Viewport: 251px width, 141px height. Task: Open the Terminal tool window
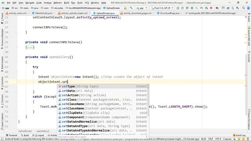pos(11,135)
